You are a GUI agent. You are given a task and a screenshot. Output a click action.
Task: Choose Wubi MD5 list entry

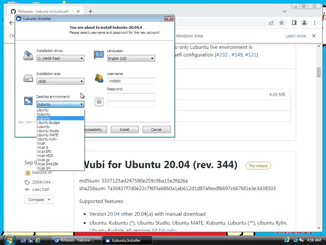point(60,156)
